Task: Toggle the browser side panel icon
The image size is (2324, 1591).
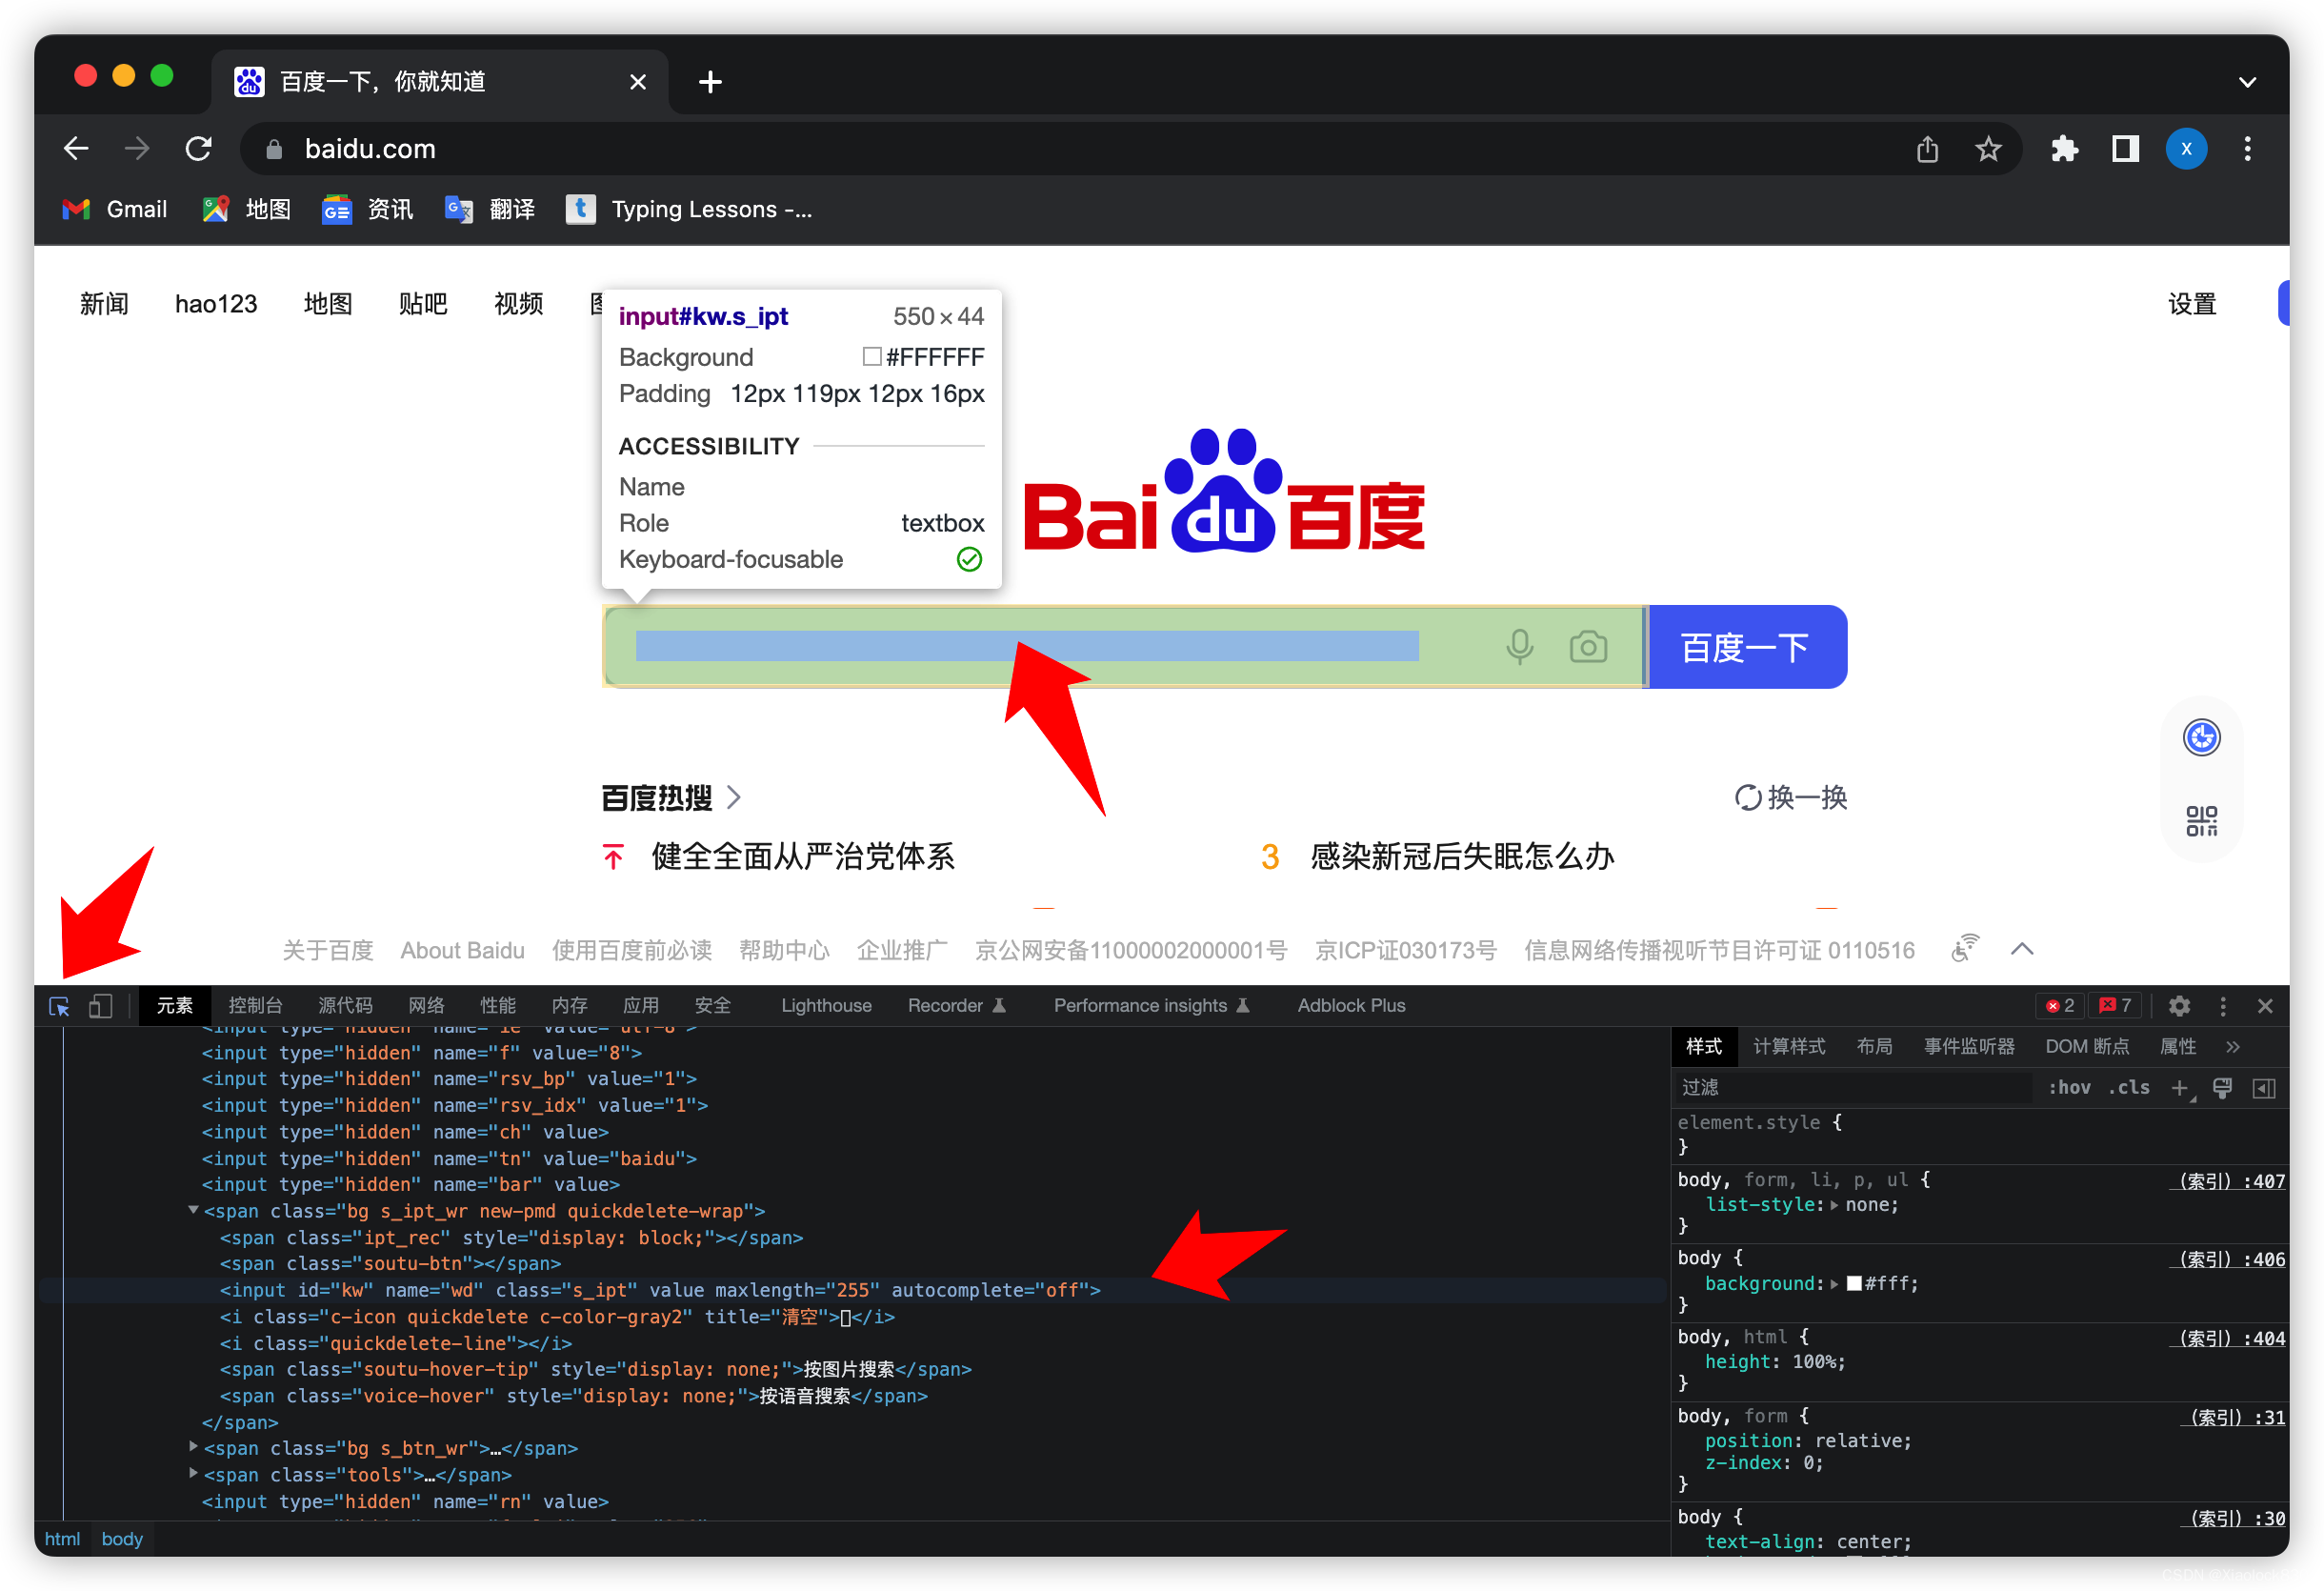Action: tap(2125, 149)
